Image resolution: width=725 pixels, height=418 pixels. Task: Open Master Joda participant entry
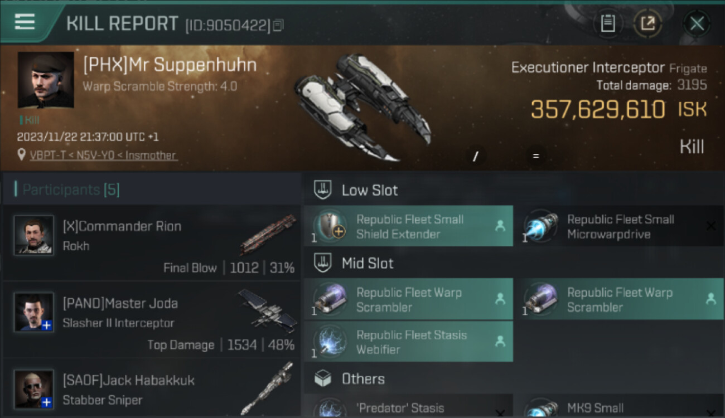coord(152,320)
